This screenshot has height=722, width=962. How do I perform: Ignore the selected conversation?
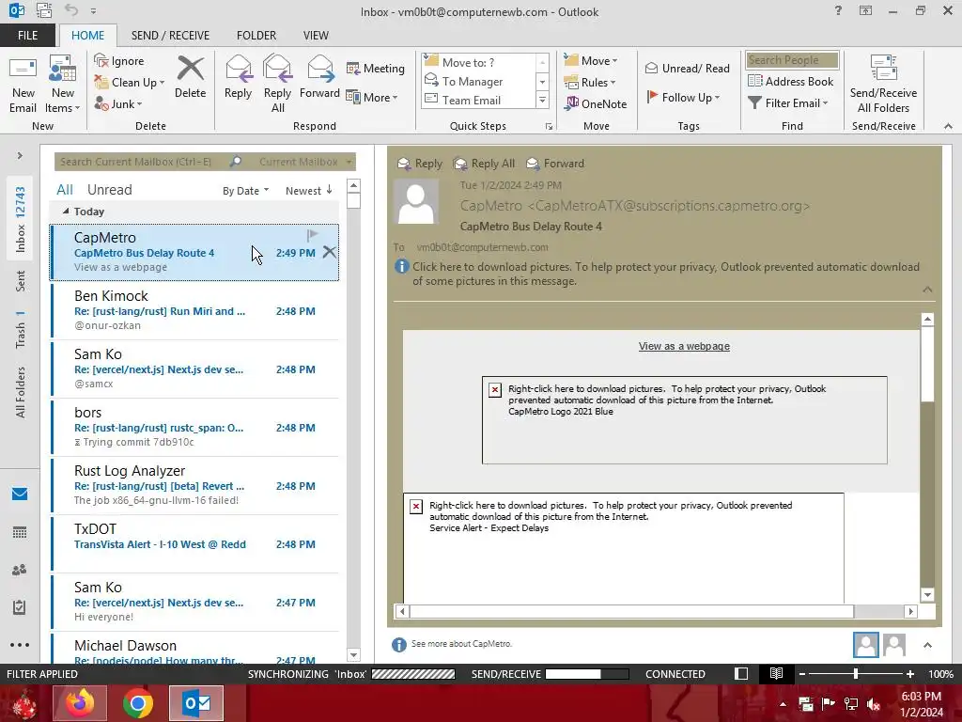coord(119,61)
